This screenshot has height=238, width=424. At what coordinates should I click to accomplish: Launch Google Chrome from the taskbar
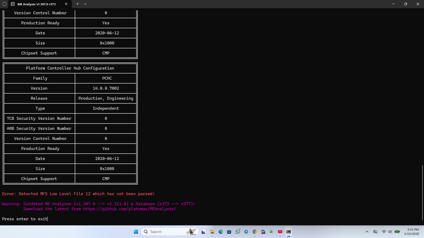pos(255,231)
